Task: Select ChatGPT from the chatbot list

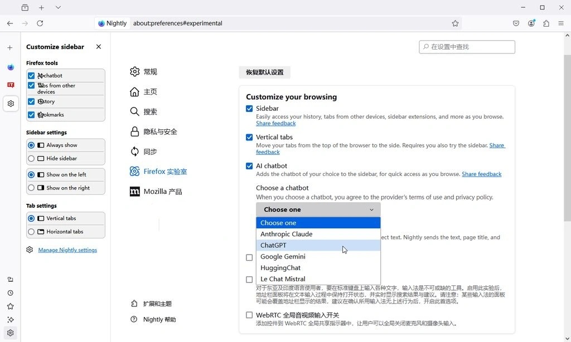Action: pos(318,245)
